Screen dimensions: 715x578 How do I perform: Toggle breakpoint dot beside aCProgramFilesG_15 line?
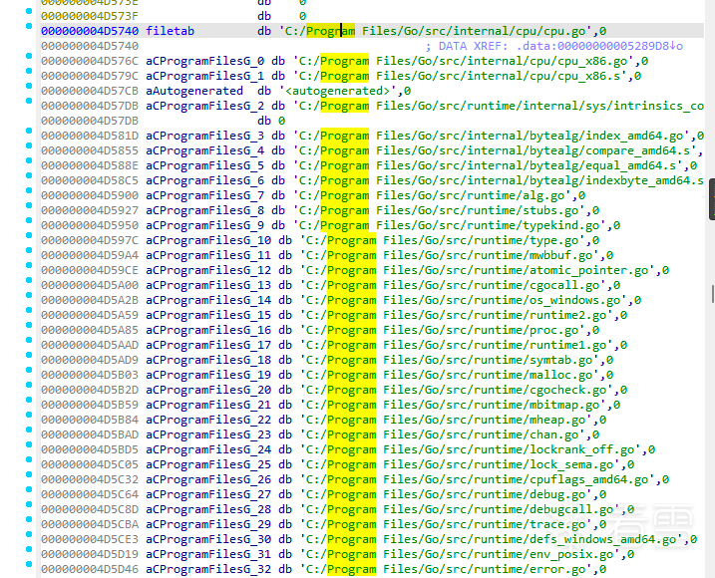pos(29,310)
